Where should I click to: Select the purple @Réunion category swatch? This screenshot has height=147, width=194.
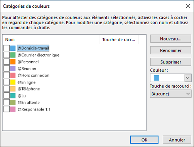tap(13, 68)
